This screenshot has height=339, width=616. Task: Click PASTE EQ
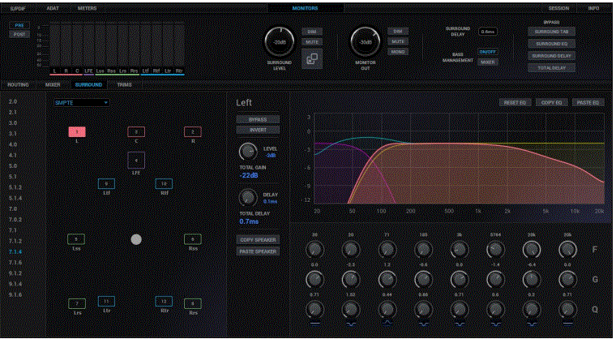pos(588,103)
